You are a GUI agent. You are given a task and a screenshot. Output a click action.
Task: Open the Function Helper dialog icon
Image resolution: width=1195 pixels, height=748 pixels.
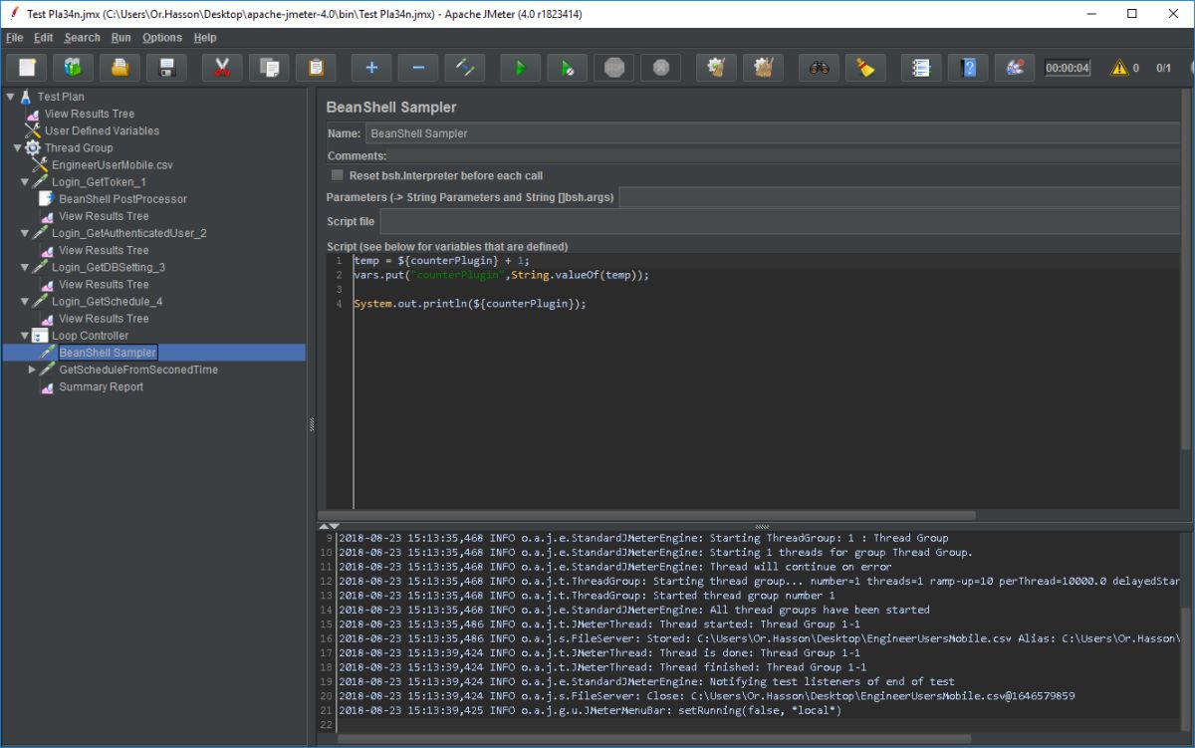(921, 68)
